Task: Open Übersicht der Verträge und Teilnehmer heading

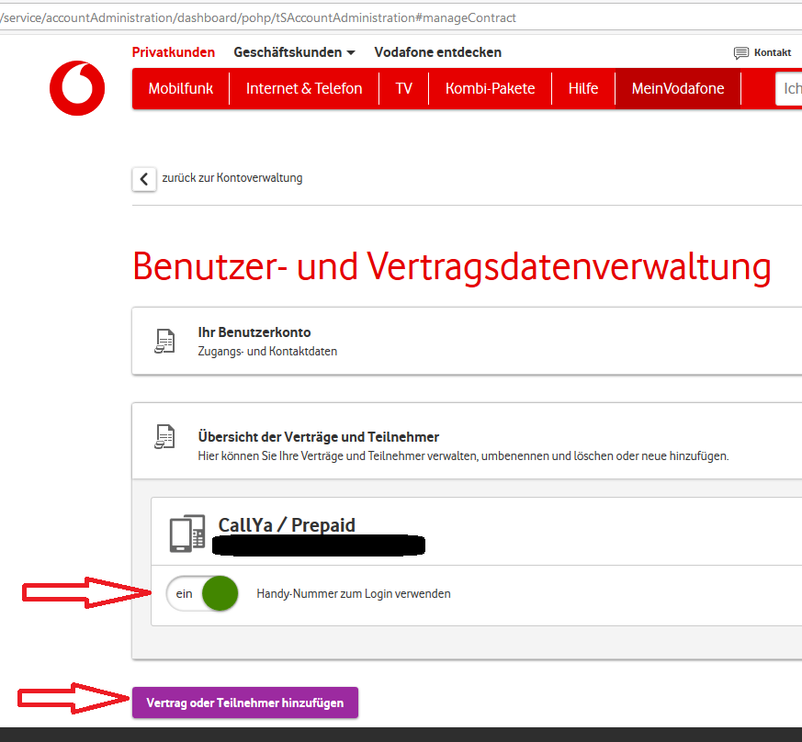Action: (318, 437)
